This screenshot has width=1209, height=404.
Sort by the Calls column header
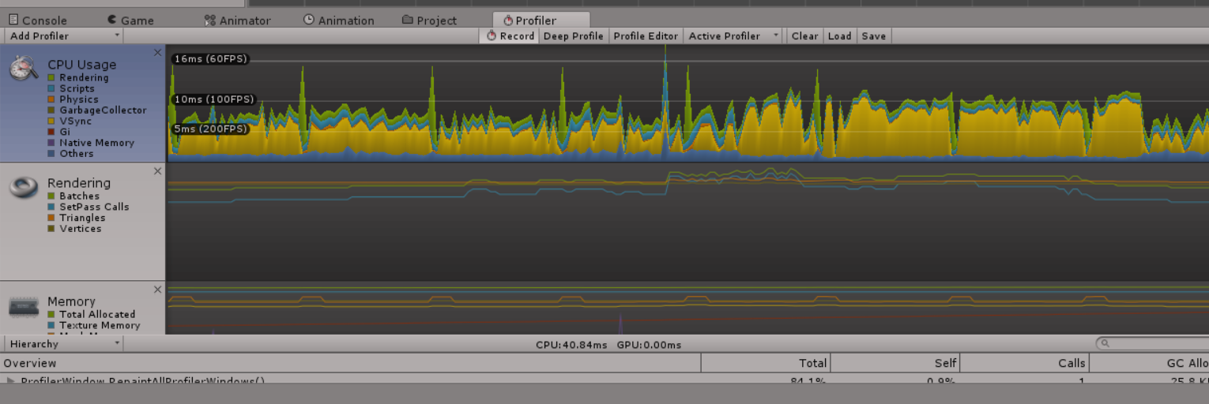tap(1025, 363)
